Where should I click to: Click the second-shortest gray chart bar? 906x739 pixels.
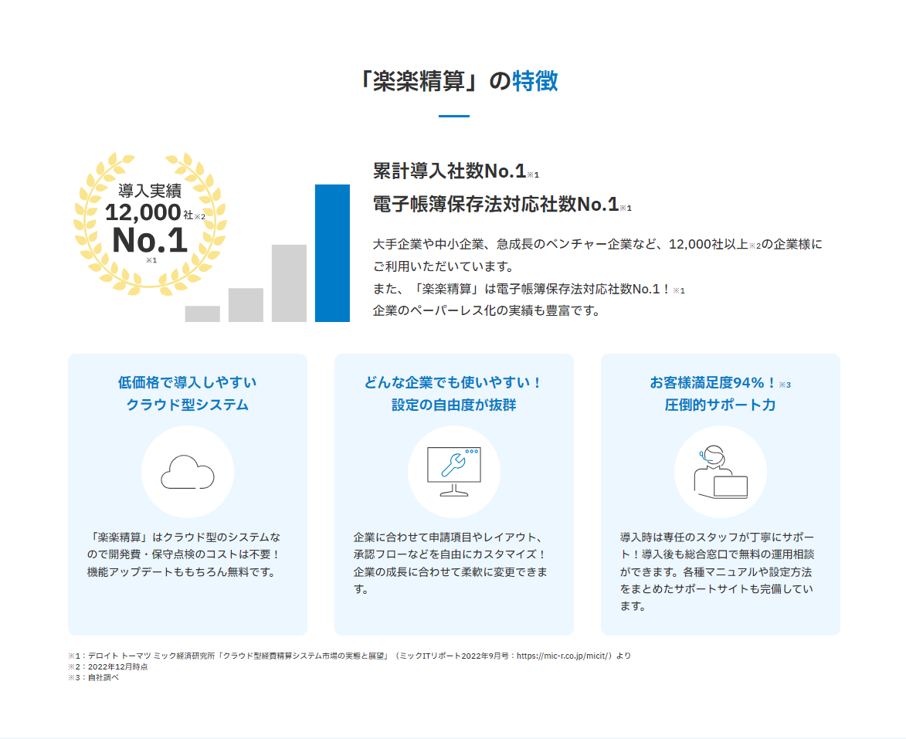coord(246,304)
